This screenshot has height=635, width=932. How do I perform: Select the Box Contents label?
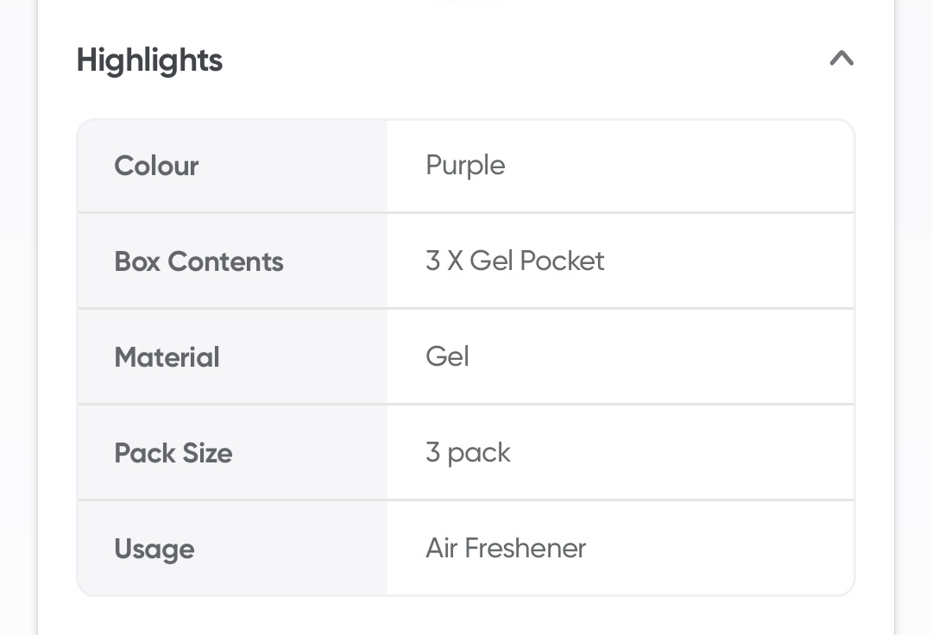click(x=198, y=261)
